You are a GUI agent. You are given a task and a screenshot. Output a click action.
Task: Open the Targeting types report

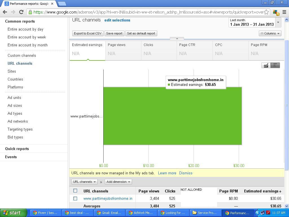tap(20, 129)
